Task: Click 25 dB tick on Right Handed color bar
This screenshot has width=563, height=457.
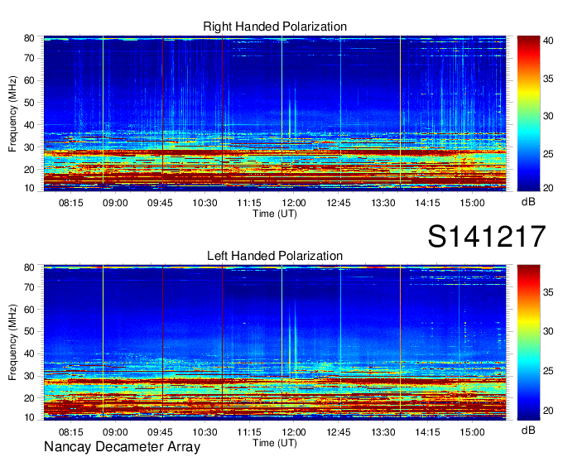Action: click(548, 154)
